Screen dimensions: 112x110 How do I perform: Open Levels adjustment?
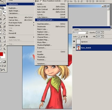51,4
